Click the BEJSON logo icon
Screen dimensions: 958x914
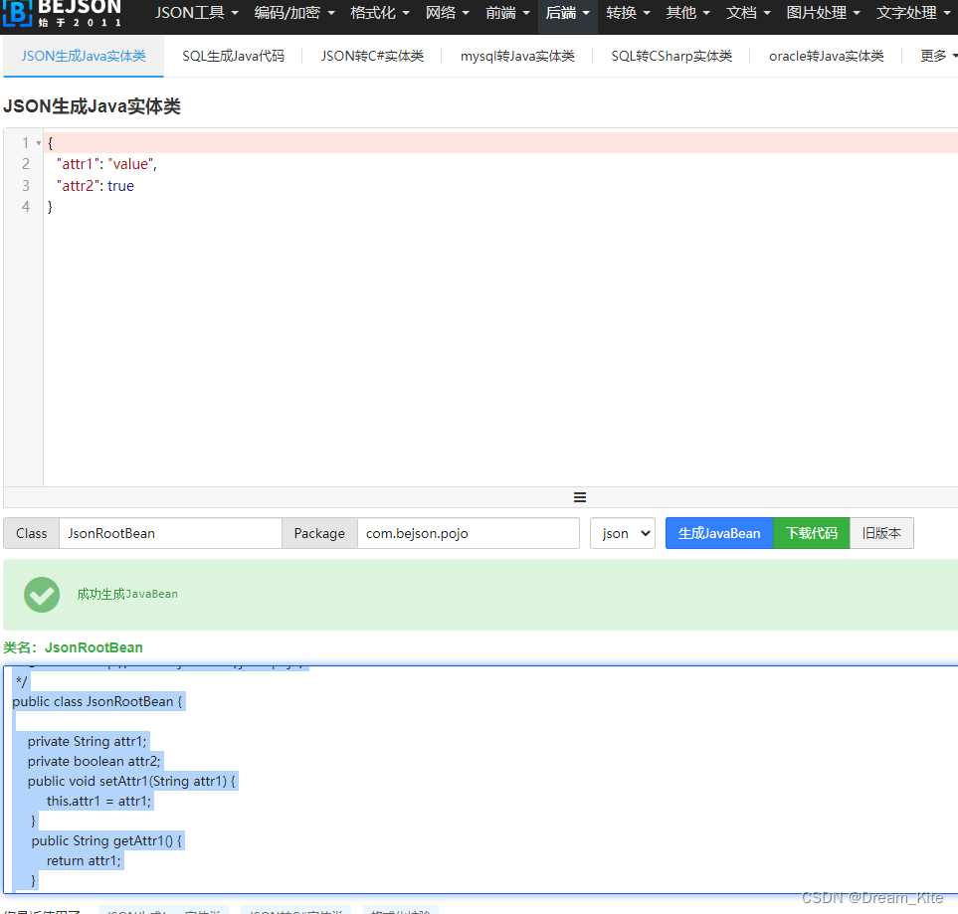point(17,14)
